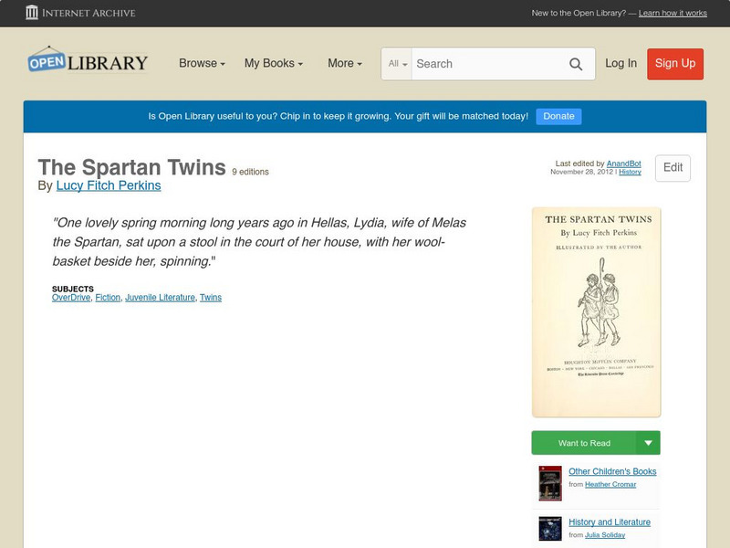
Task: Open the Lucy Fitch Perkins author page
Action: 108,184
